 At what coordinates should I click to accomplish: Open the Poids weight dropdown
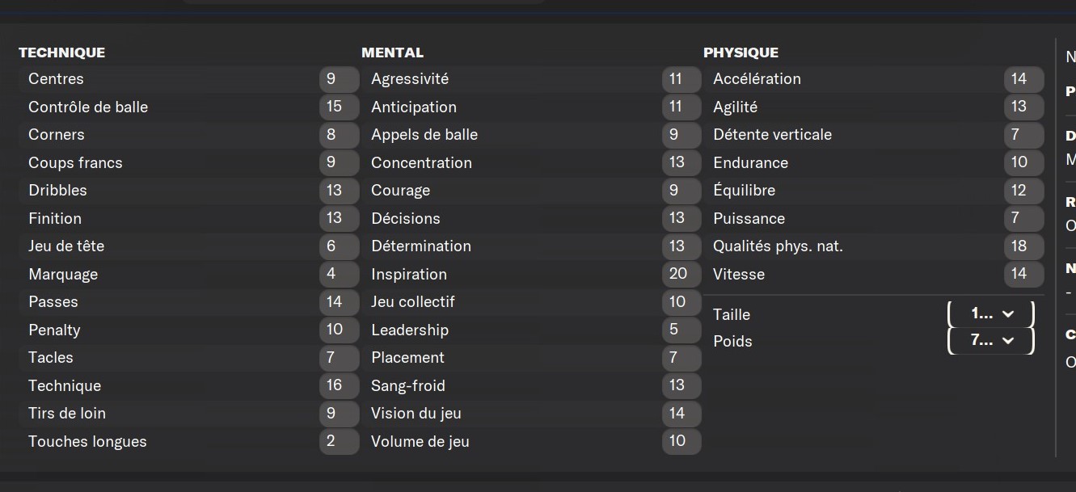(990, 341)
